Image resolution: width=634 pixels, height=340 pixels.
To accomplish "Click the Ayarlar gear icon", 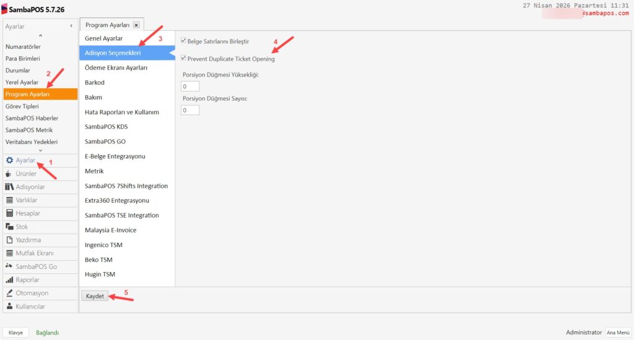I will point(9,161).
